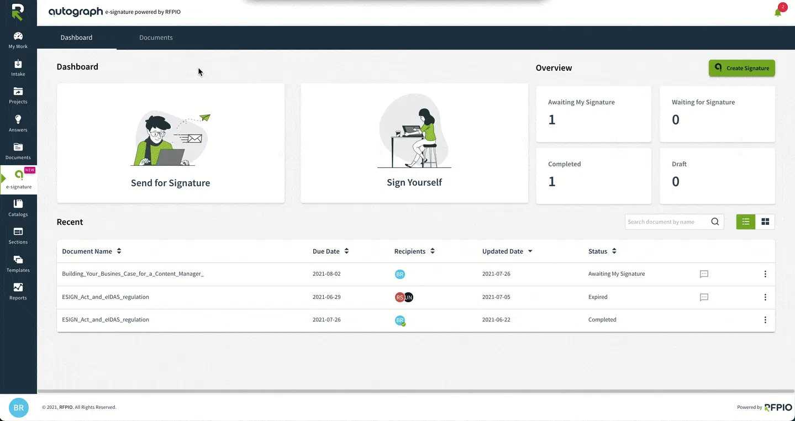Viewport: 795px width, 421px height.
Task: Open Reports in the sidebar
Action: click(x=18, y=292)
